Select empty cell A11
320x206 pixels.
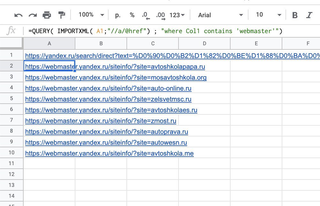49,163
